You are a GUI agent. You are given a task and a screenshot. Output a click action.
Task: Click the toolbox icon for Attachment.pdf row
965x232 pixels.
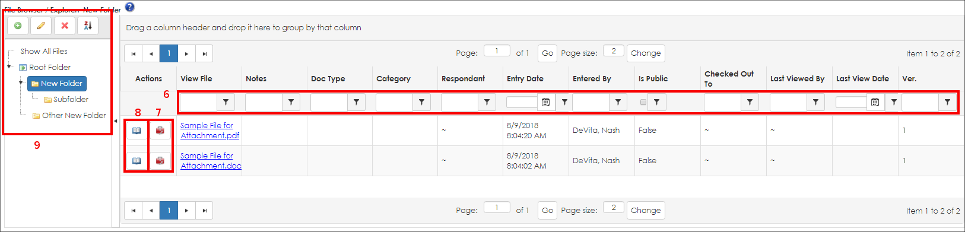coord(160,131)
